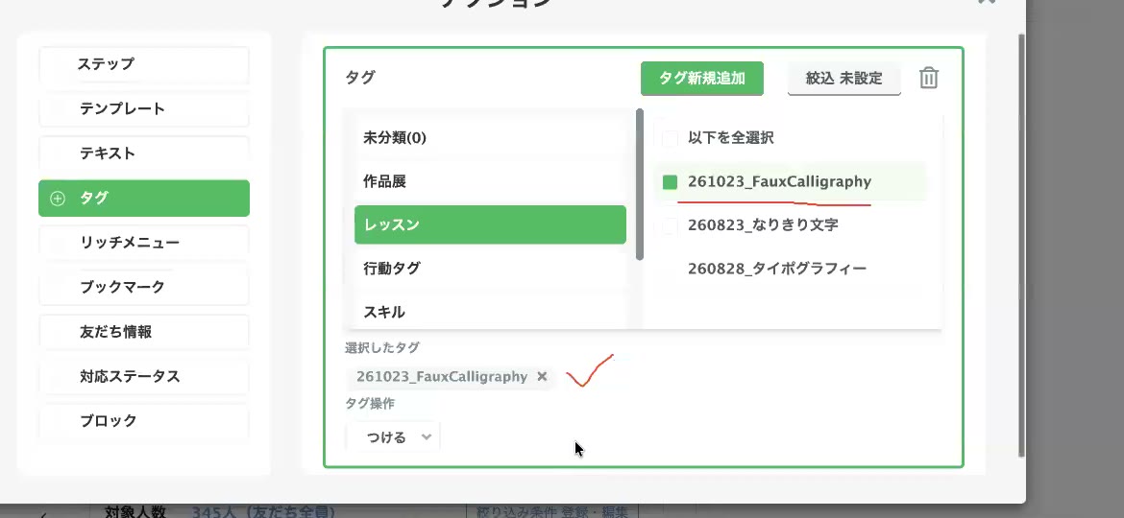Open the 作品展 tag folder
Viewport: 1124px width, 518px height.
(x=490, y=181)
